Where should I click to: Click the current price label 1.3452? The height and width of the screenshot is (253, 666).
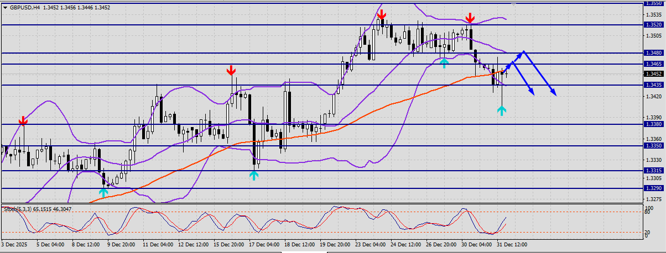tap(653, 73)
